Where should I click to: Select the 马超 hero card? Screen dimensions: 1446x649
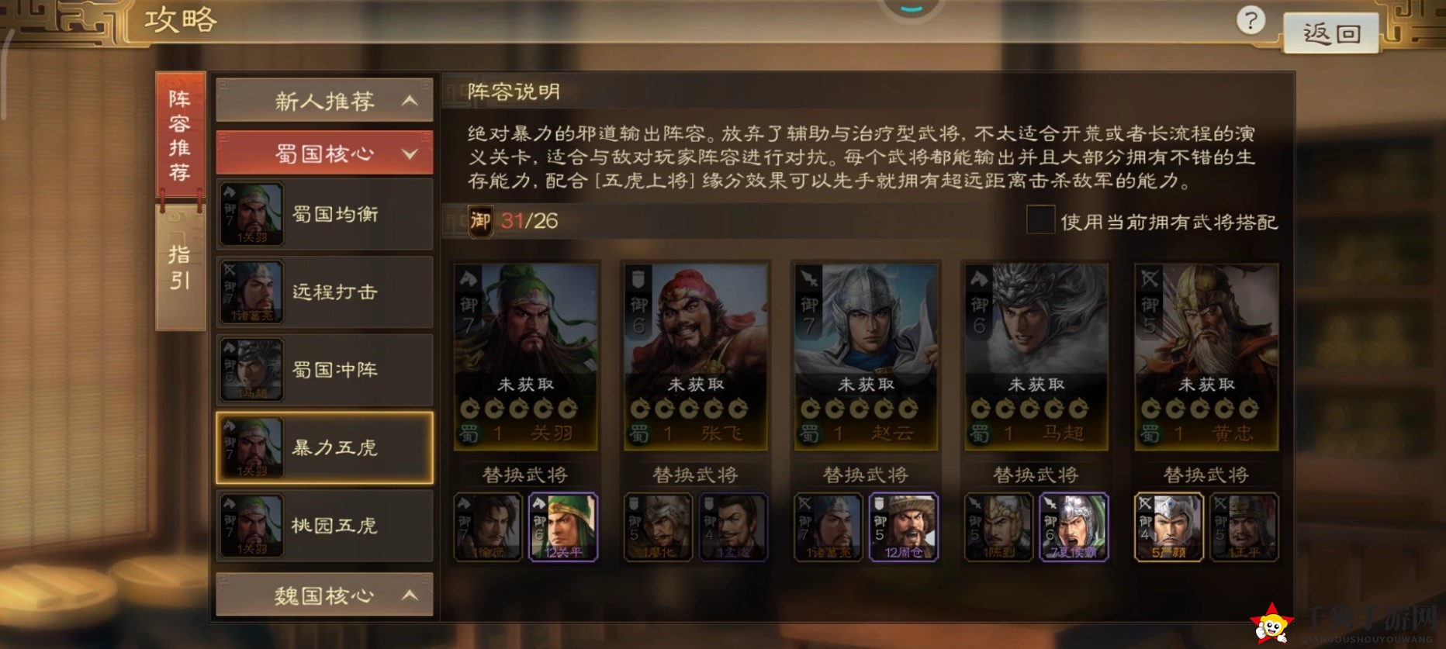click(x=1036, y=357)
